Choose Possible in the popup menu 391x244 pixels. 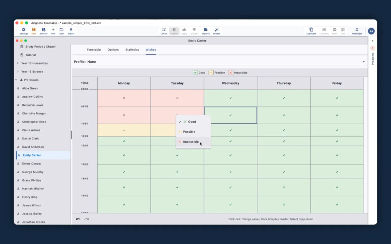pyautogui.click(x=193, y=132)
